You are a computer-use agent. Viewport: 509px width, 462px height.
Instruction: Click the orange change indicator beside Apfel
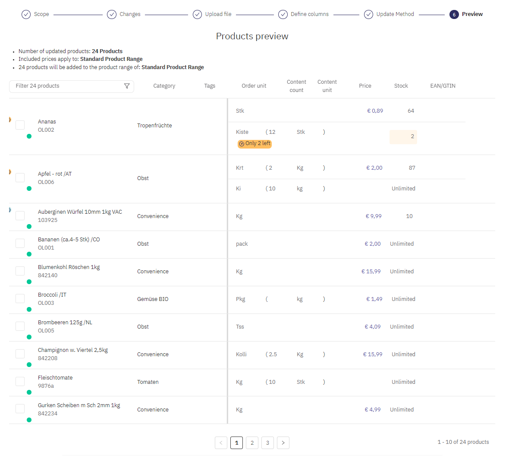(10, 172)
